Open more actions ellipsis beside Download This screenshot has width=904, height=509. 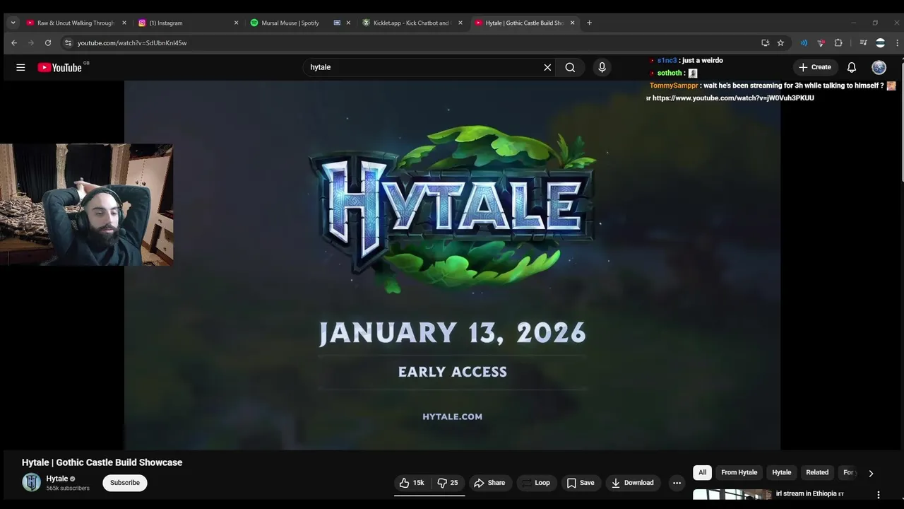click(x=677, y=483)
